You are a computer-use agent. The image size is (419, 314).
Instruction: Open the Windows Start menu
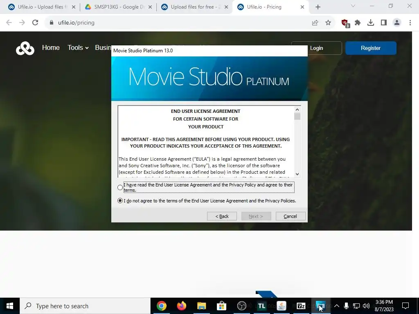click(x=10, y=306)
